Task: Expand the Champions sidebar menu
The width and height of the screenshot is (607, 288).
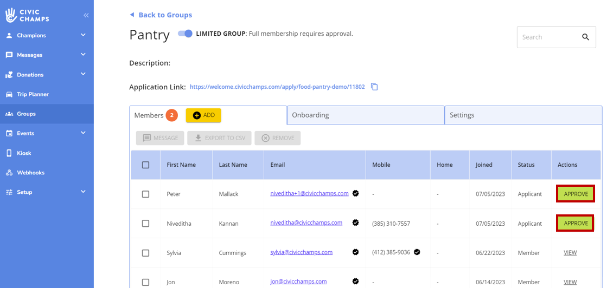Action: pos(83,35)
